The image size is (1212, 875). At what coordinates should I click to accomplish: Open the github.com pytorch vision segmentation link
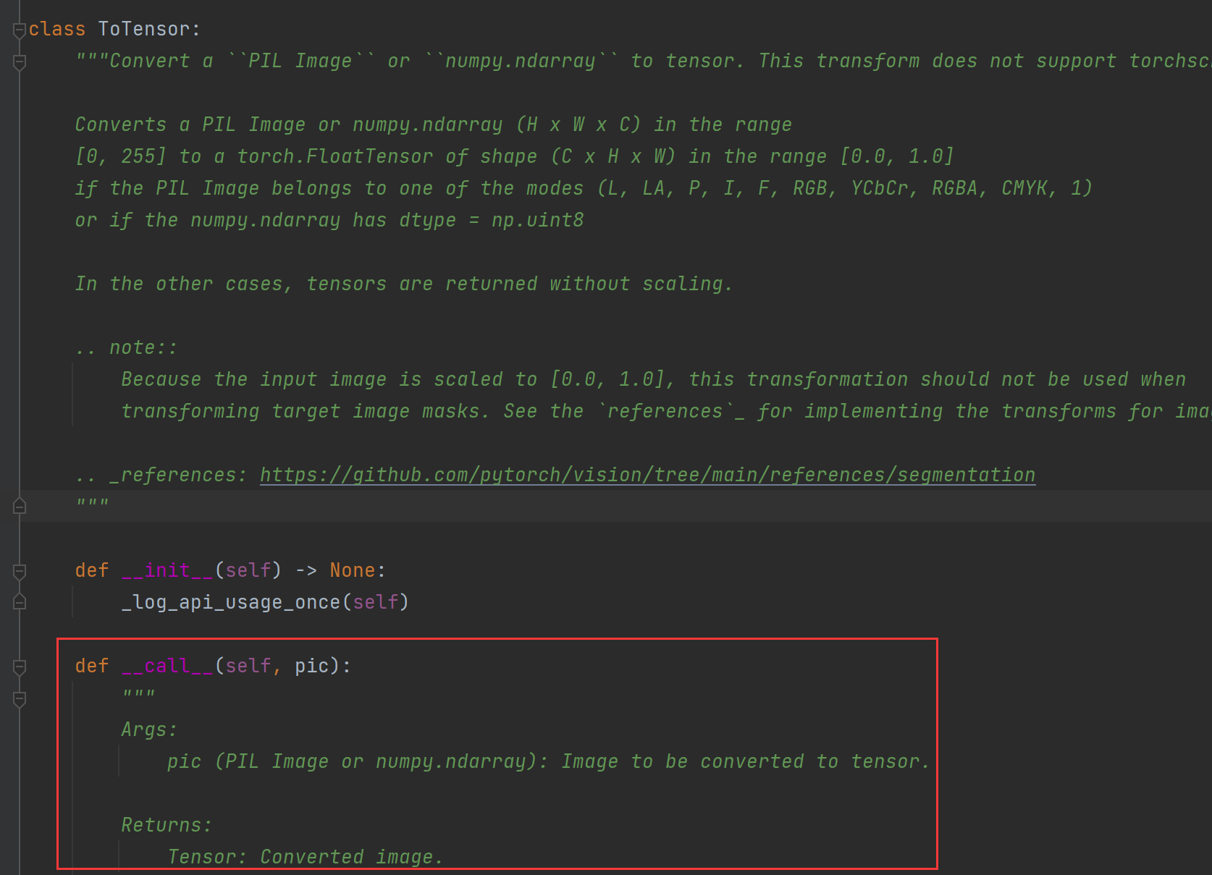point(647,475)
